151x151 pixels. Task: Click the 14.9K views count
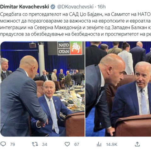click(x=112, y=144)
